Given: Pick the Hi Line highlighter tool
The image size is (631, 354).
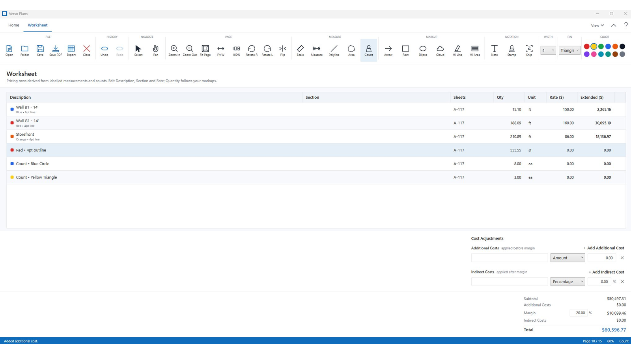Looking at the screenshot, I should (457, 50).
